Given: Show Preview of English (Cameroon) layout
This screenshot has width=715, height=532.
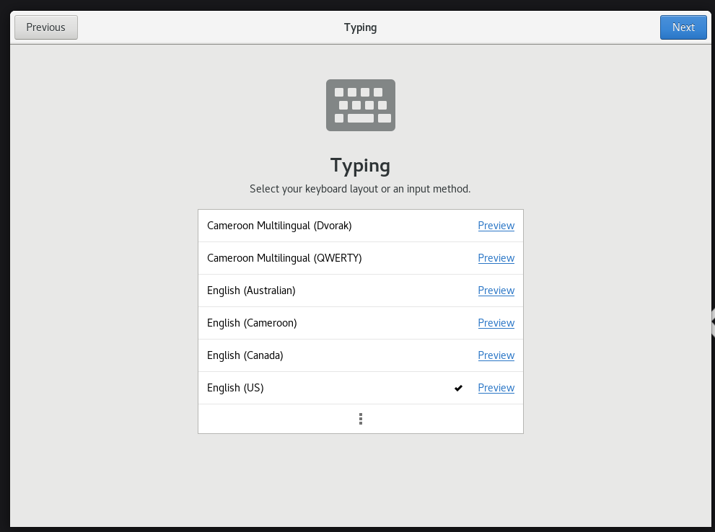Looking at the screenshot, I should pos(496,323).
